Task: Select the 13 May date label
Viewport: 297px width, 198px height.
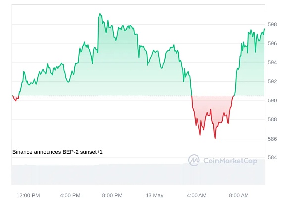Action: [x=155, y=195]
